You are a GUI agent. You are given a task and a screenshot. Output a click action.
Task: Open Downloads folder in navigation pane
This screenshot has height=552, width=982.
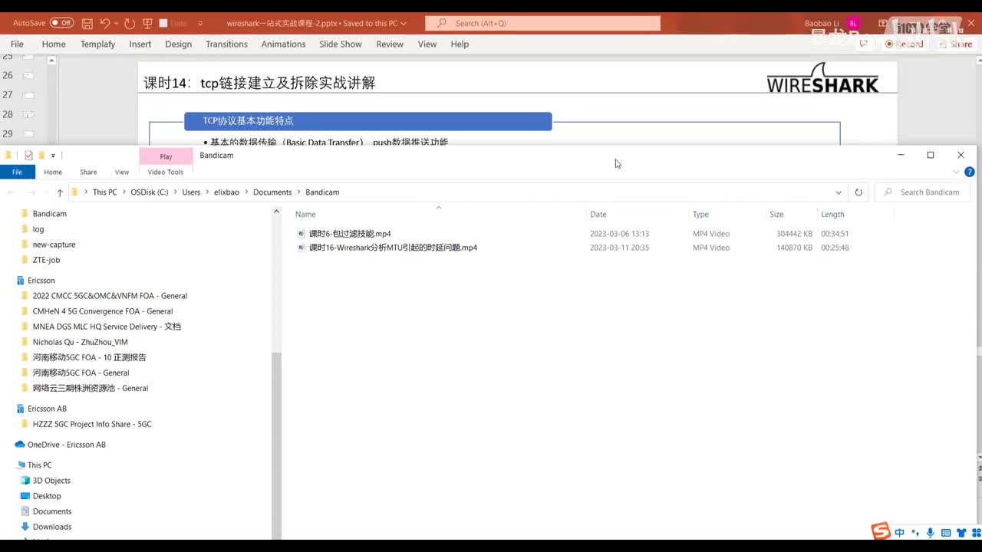pyautogui.click(x=51, y=527)
